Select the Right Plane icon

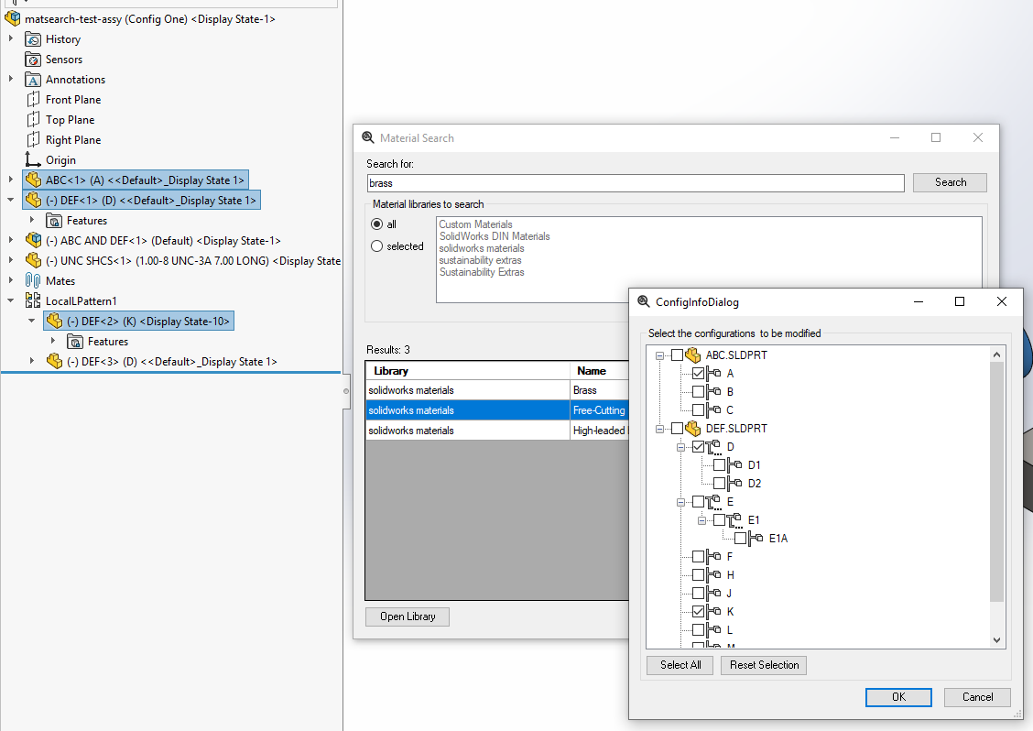[x=33, y=140]
